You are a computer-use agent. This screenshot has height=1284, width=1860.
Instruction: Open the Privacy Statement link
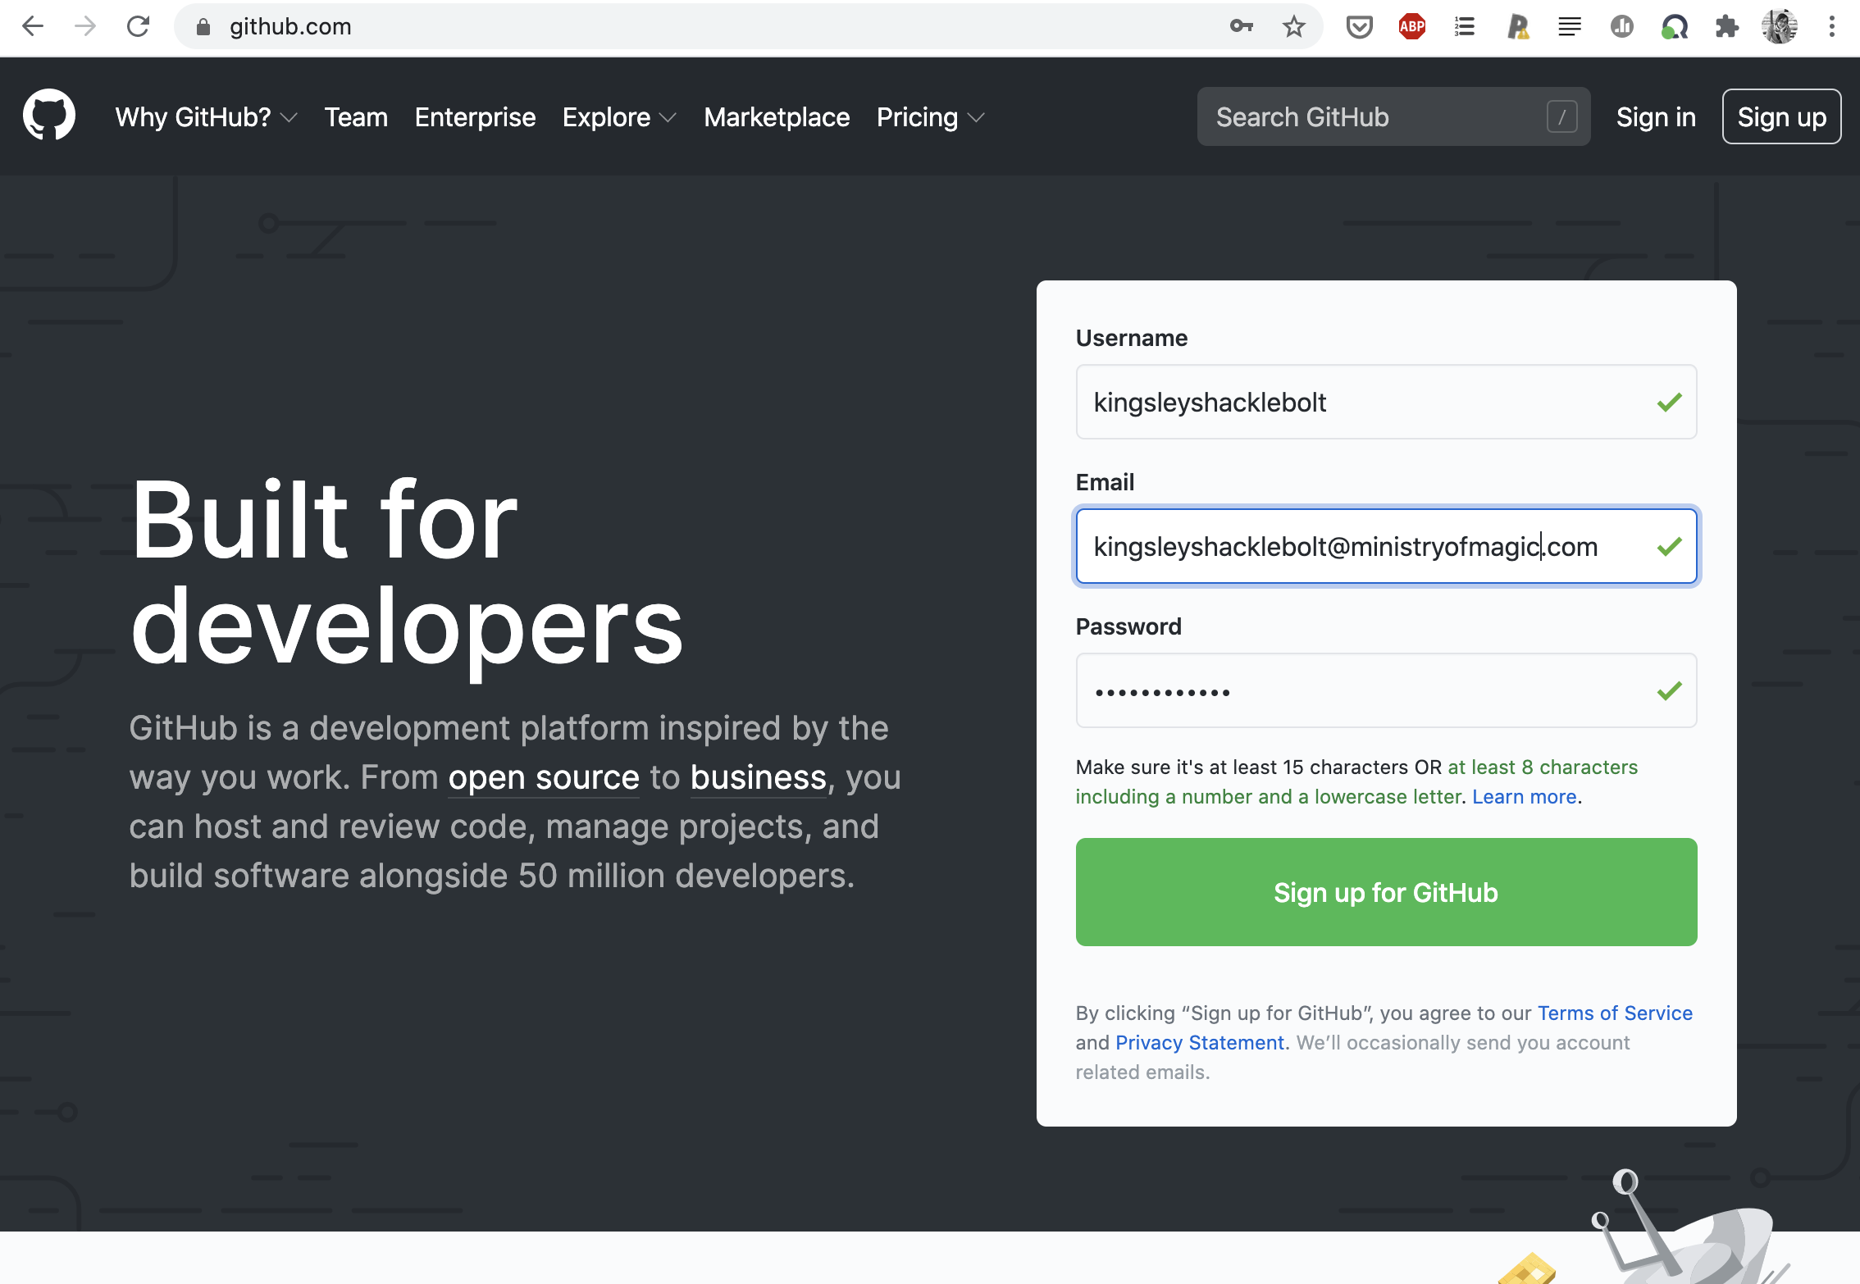tap(1199, 1043)
